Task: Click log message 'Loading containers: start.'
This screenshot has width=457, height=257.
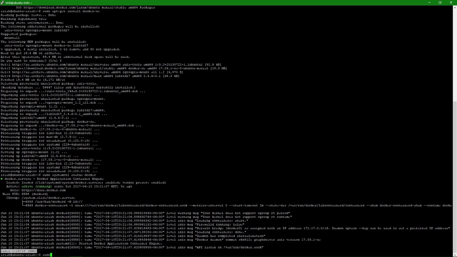Action: 222,221
